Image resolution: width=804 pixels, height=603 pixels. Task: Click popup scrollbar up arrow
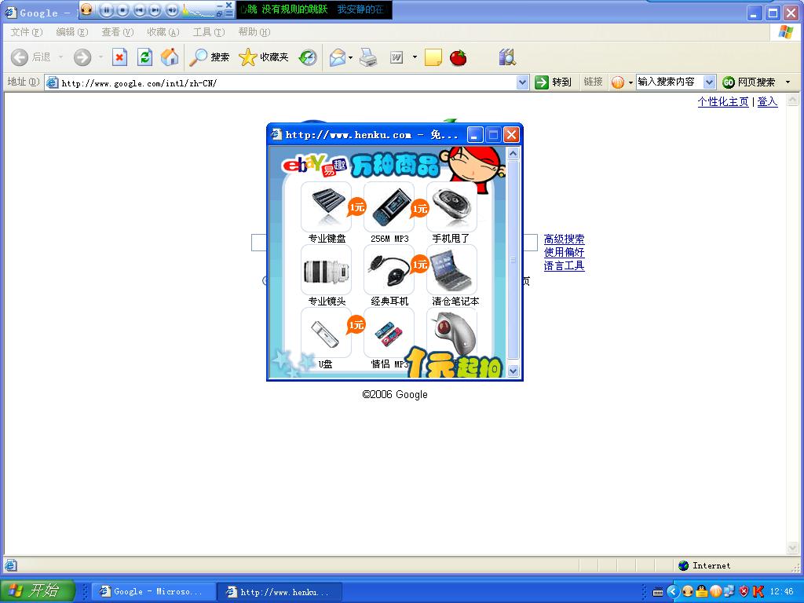pyautogui.click(x=513, y=154)
